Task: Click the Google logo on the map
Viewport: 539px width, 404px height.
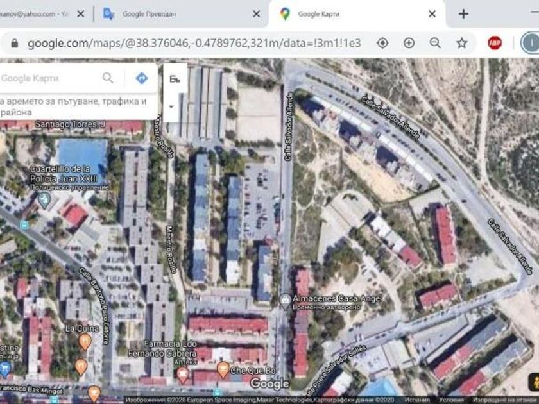Action: coord(270,383)
